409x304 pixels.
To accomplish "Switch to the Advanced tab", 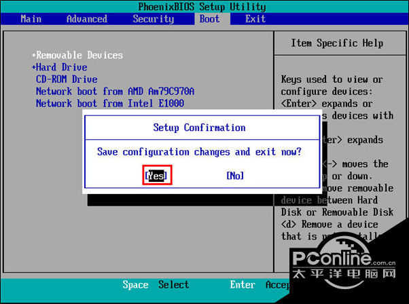I will point(87,19).
